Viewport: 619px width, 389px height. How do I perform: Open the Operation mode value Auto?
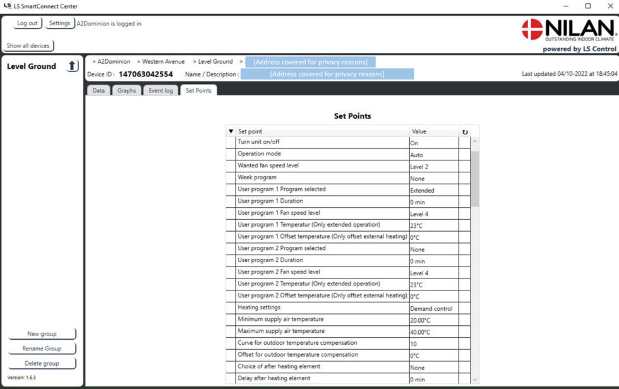pyautogui.click(x=434, y=155)
